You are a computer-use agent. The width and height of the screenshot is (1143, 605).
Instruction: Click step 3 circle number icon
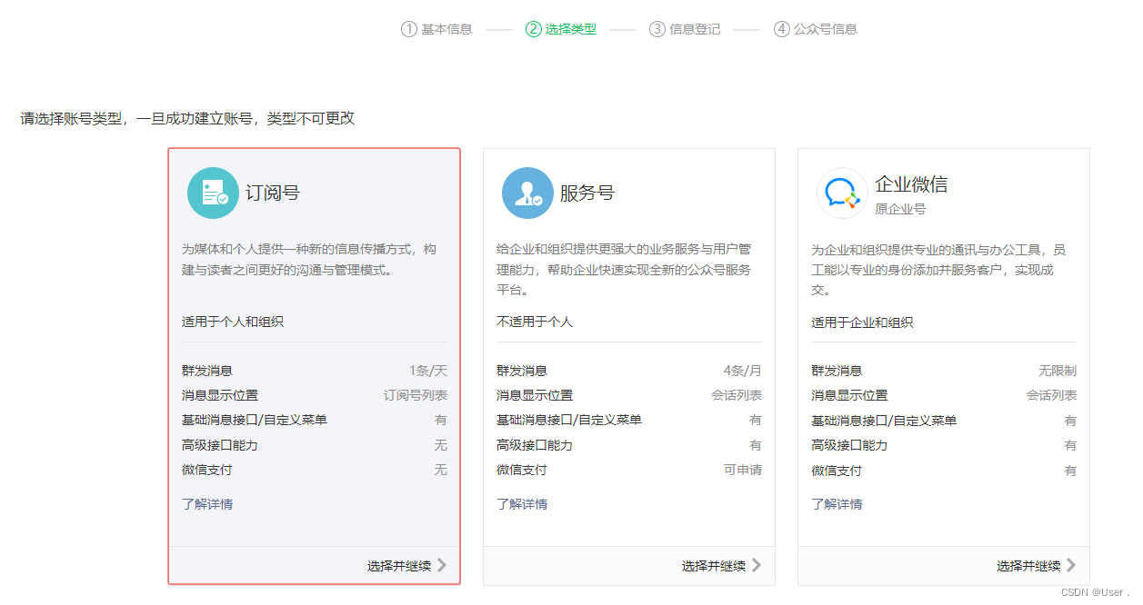point(657,29)
